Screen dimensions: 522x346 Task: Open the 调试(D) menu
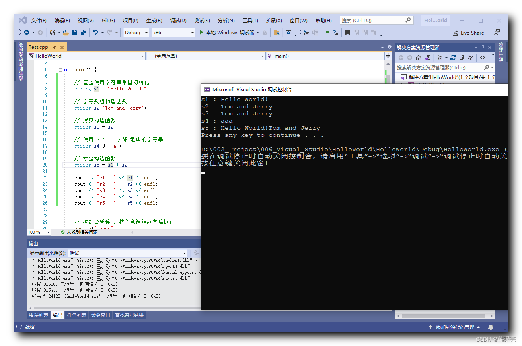tap(178, 20)
